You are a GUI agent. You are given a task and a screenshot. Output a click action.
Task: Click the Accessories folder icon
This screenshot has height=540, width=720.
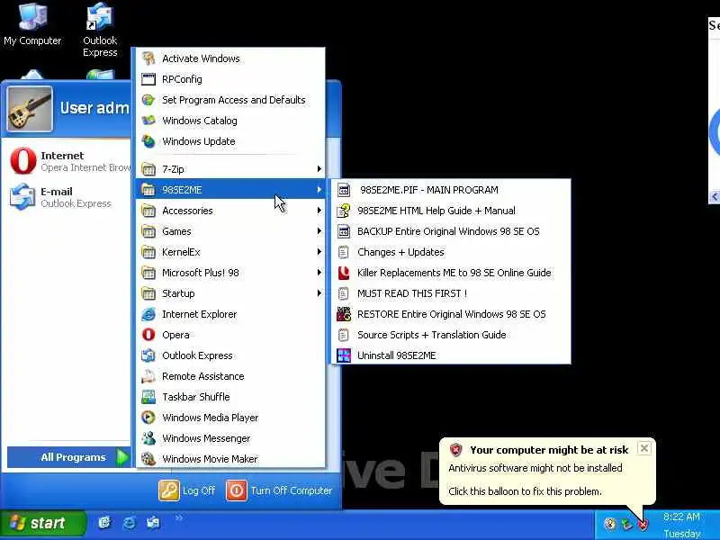point(148,211)
